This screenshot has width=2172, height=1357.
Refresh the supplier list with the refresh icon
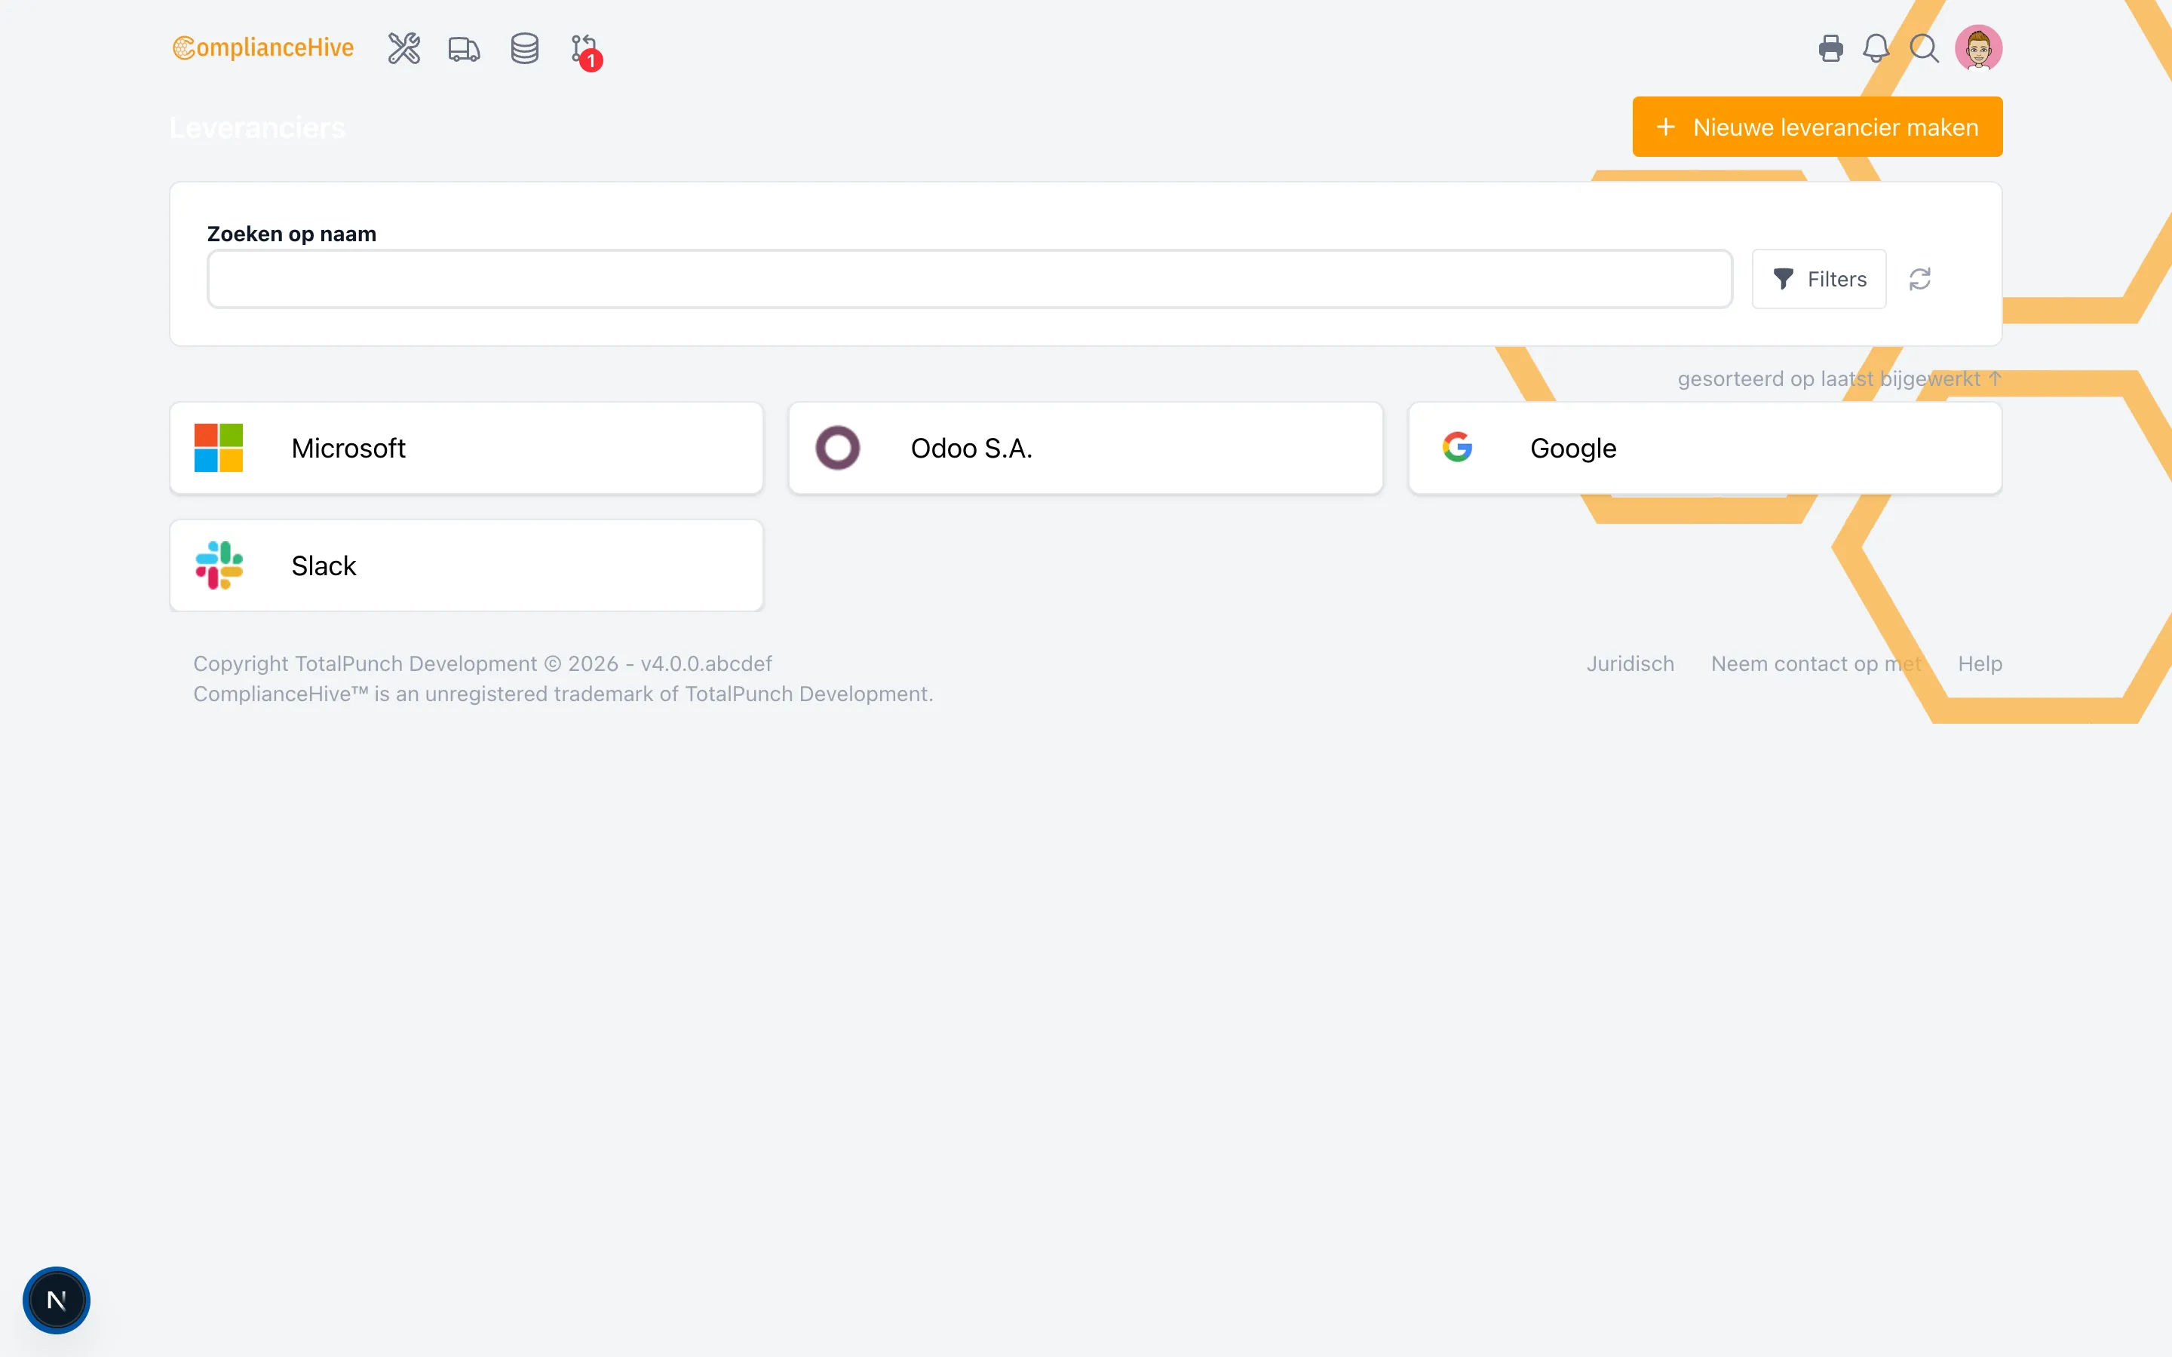(1922, 279)
